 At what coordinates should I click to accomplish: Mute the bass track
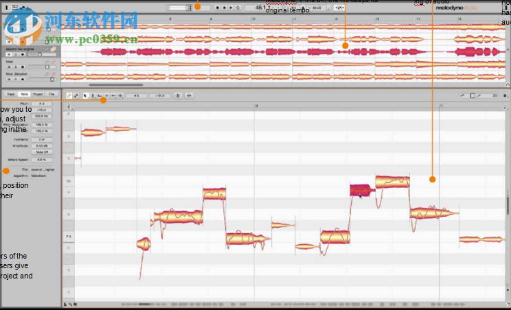click(9, 67)
